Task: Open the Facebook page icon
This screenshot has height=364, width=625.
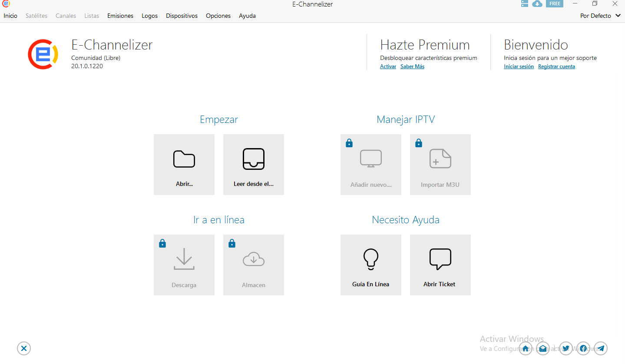Action: (x=583, y=348)
